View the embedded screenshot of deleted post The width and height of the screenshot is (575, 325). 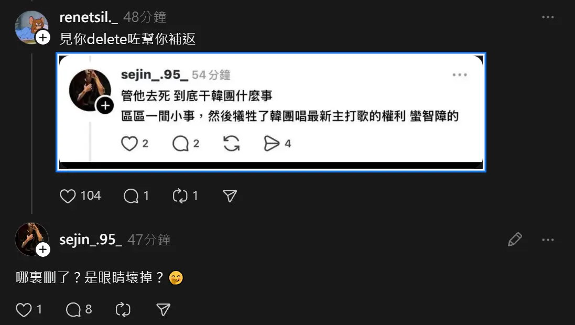[x=271, y=112]
